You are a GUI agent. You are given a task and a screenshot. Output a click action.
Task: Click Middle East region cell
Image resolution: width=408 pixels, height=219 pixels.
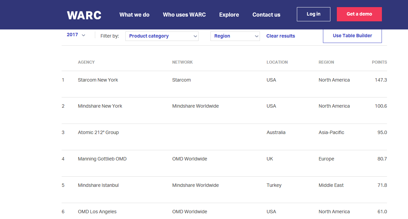331,185
